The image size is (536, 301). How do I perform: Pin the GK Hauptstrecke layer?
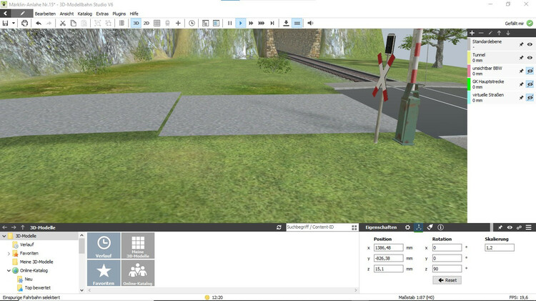coord(521,84)
